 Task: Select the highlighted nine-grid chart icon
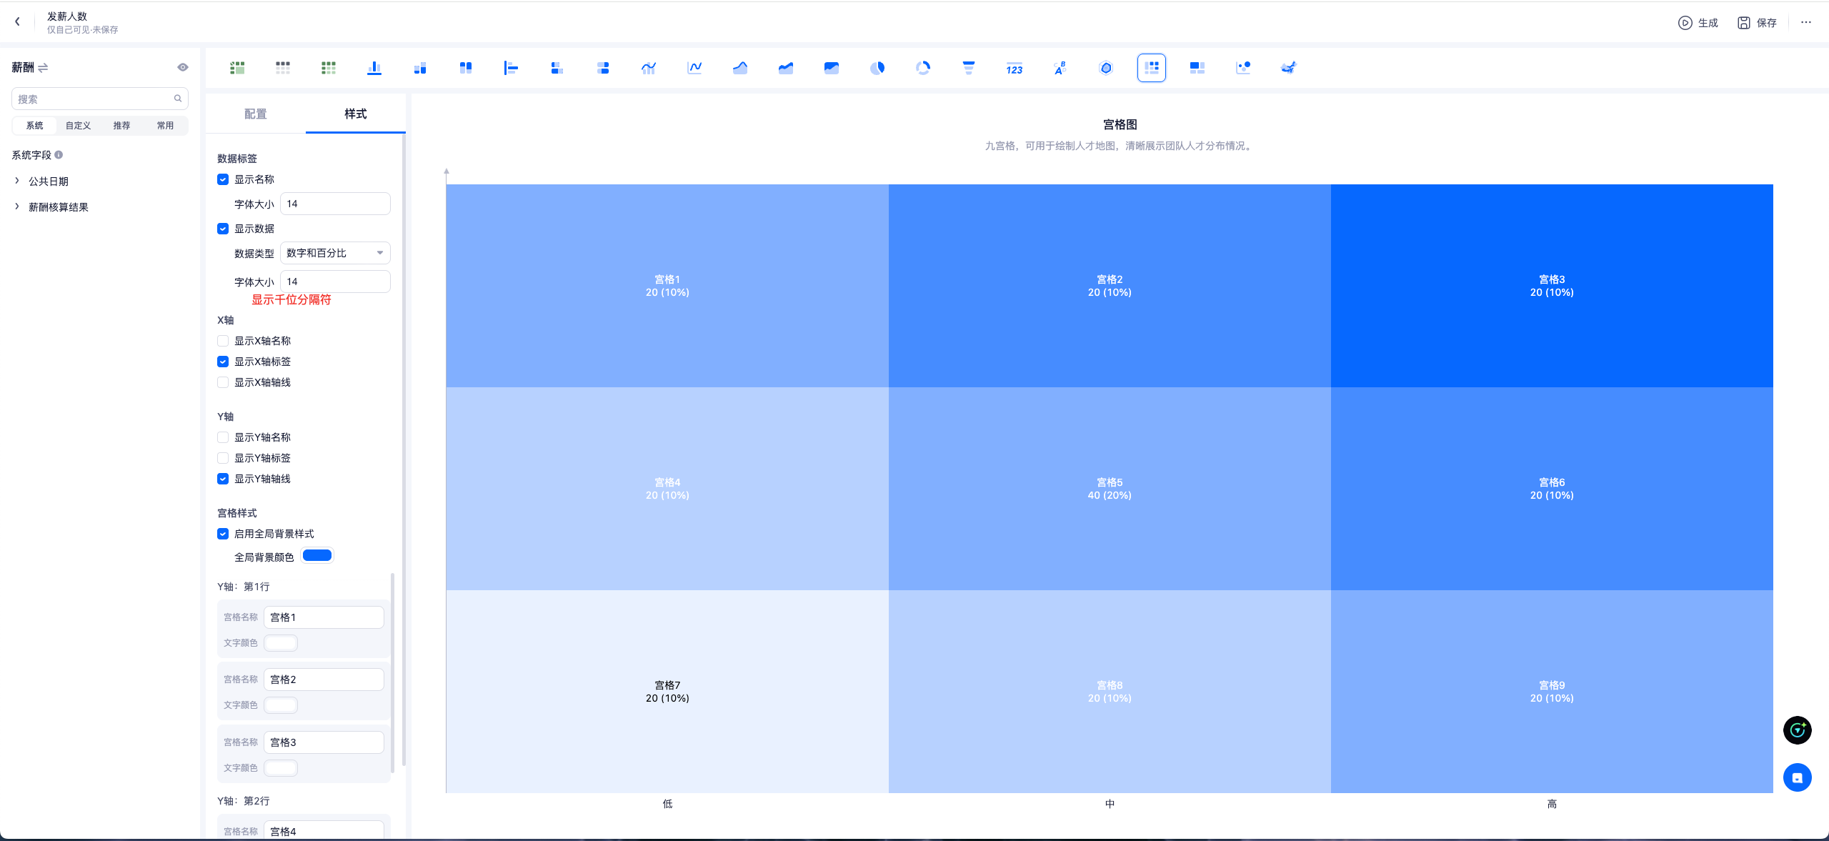(1152, 68)
